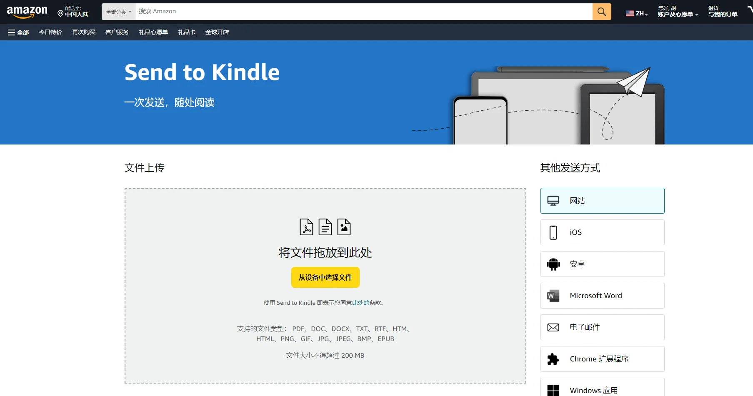The height and width of the screenshot is (396, 753).
Task: Click 配送至 中国大陆 delivery location
Action: pos(73,11)
